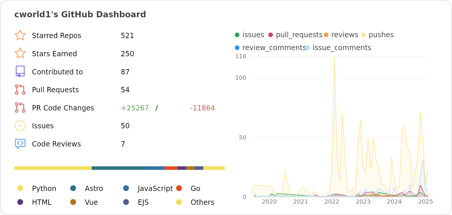Click the Stars Earned label
This screenshot has width=452, height=215.
pyautogui.click(x=55, y=54)
